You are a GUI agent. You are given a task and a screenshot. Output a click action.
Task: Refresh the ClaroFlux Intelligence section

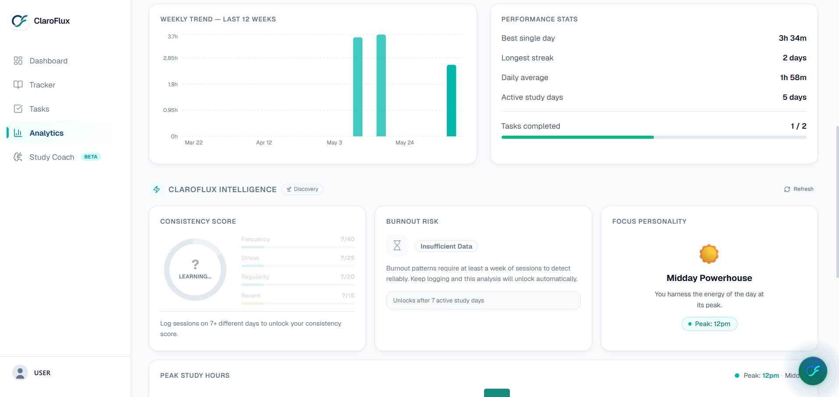tap(799, 189)
